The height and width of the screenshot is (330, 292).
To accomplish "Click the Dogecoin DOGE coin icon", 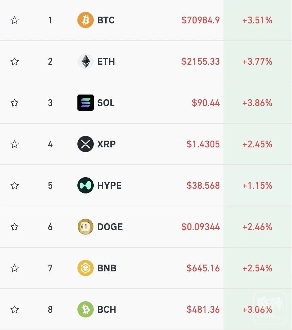I will [85, 227].
